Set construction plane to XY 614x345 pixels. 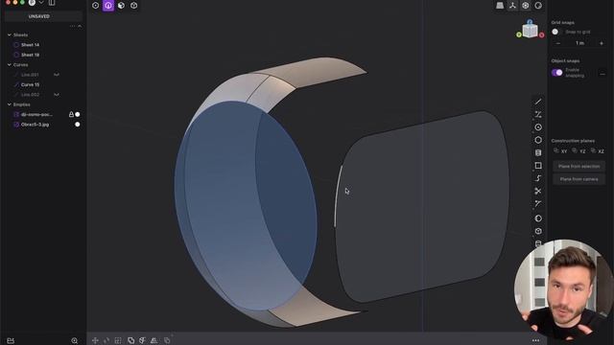click(560, 151)
